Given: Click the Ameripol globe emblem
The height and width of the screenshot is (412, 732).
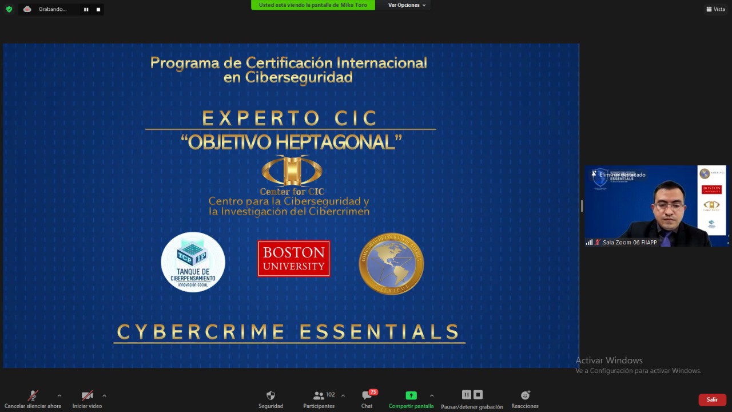Looking at the screenshot, I should click(391, 264).
